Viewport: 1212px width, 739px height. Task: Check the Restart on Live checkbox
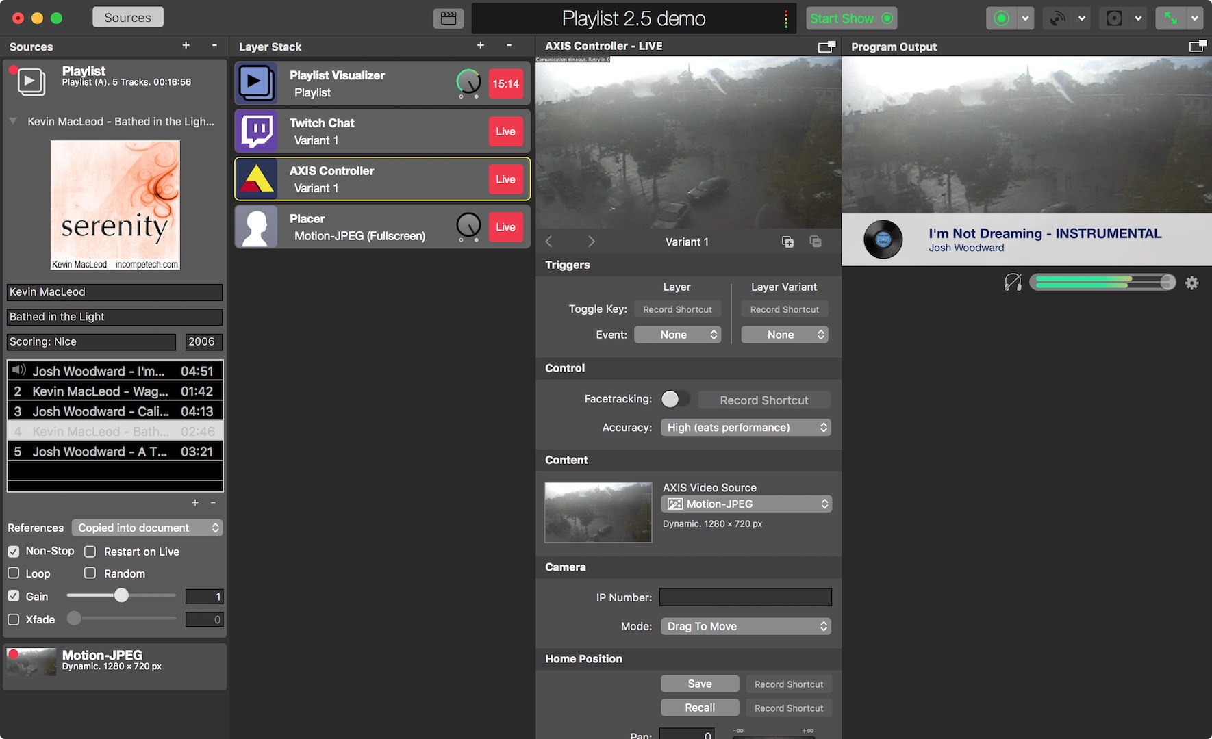(90, 552)
